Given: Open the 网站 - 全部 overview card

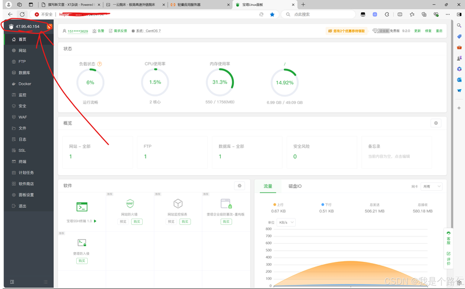Looking at the screenshot, I should coord(98,152).
